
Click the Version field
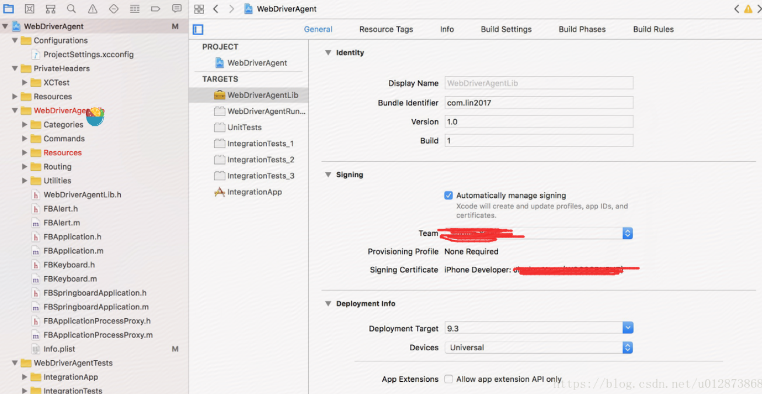(x=539, y=121)
